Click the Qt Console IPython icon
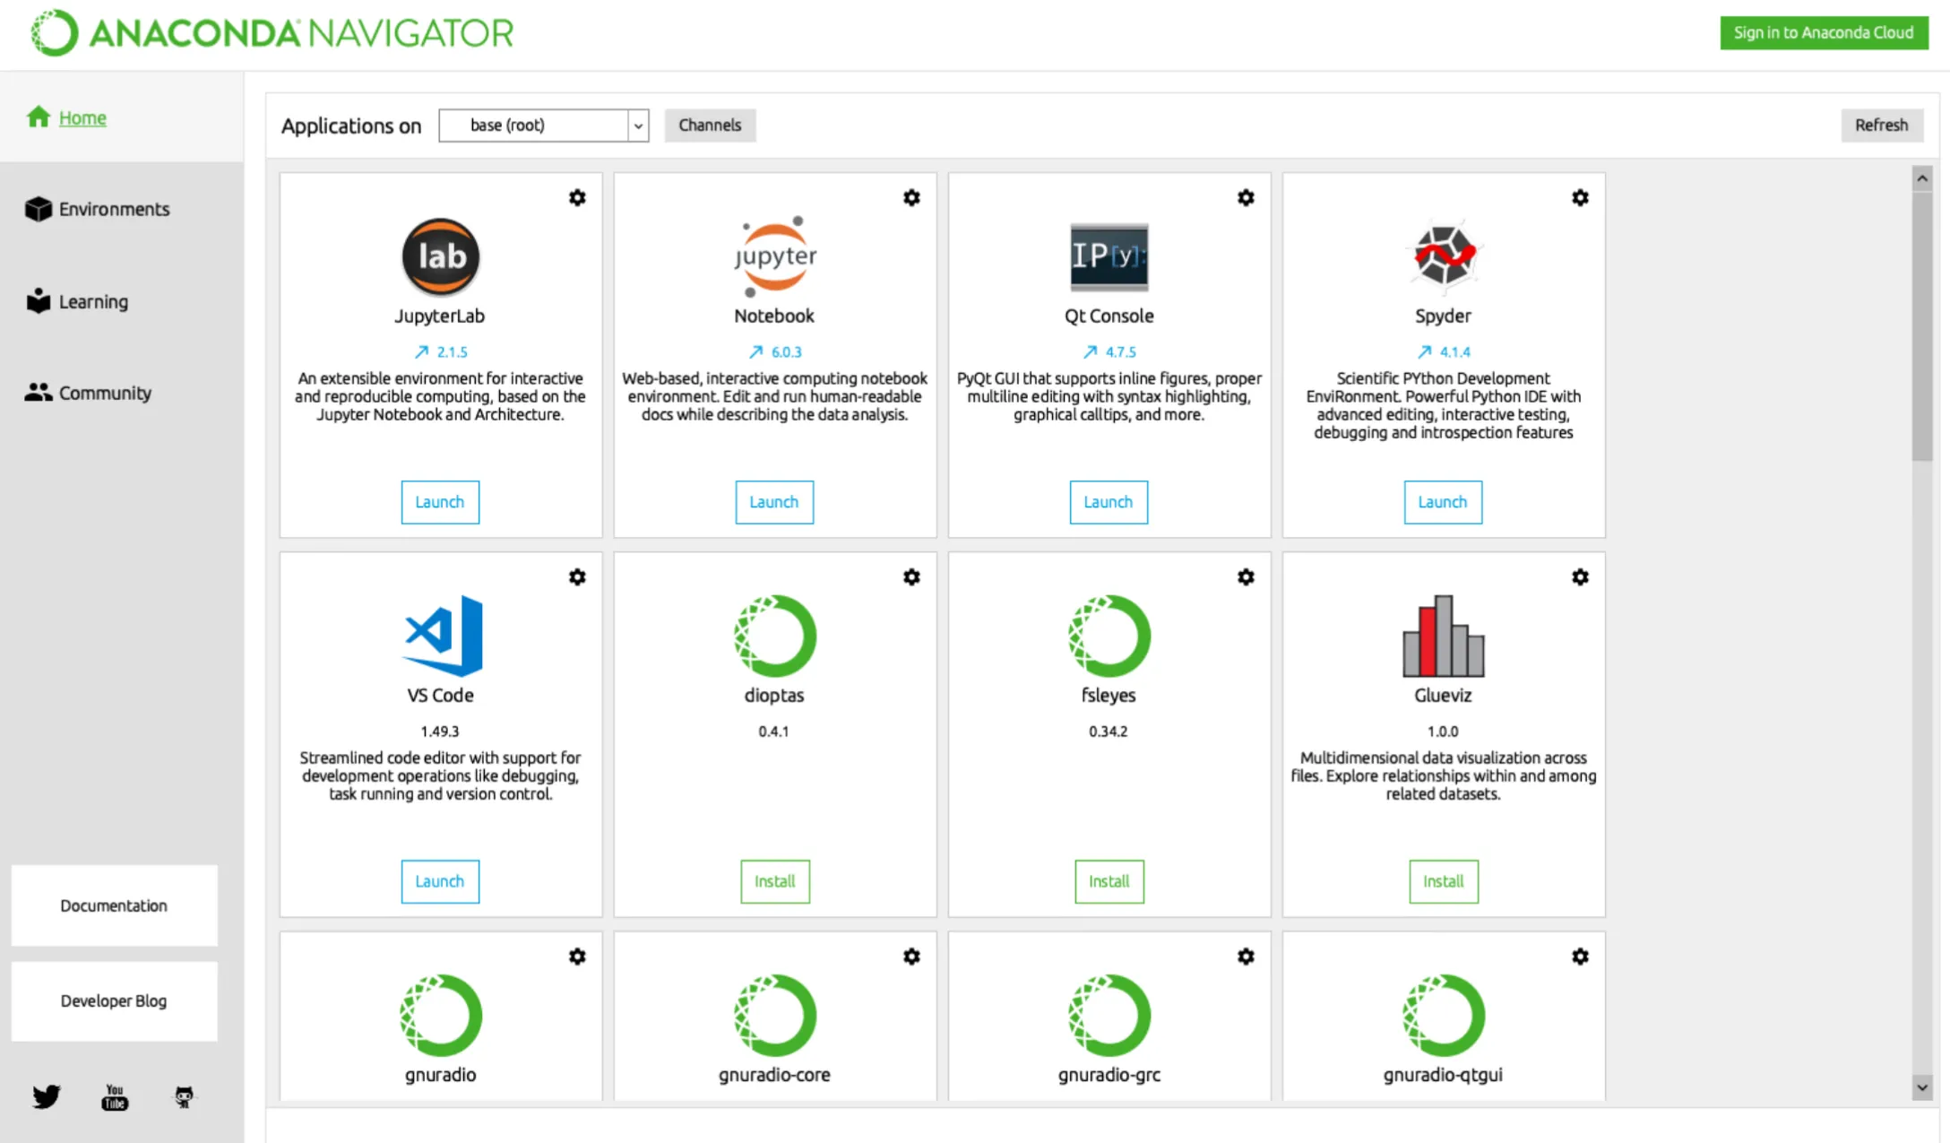Viewport: 1950px width, 1143px height. pyautogui.click(x=1109, y=256)
